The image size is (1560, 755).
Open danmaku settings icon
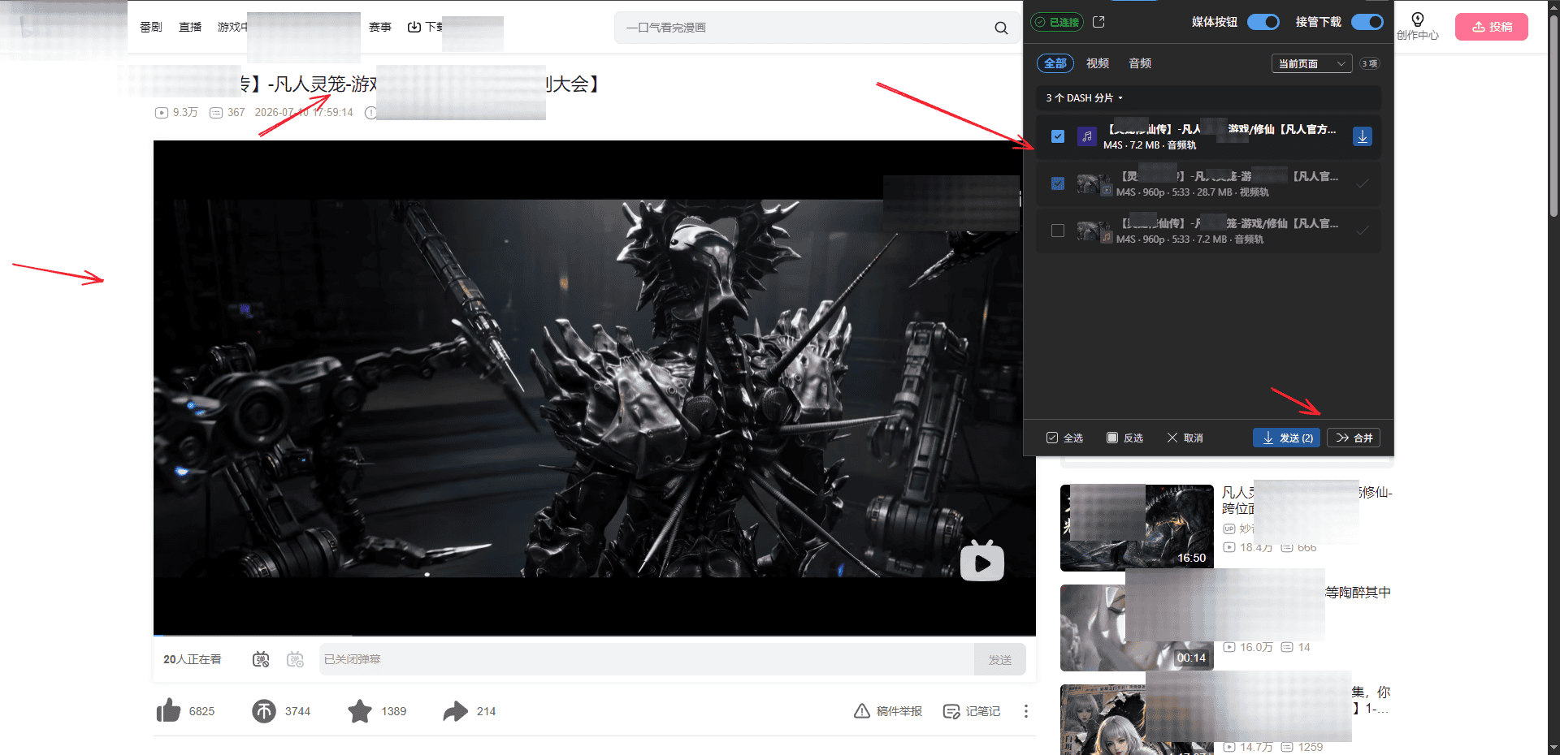pos(296,659)
